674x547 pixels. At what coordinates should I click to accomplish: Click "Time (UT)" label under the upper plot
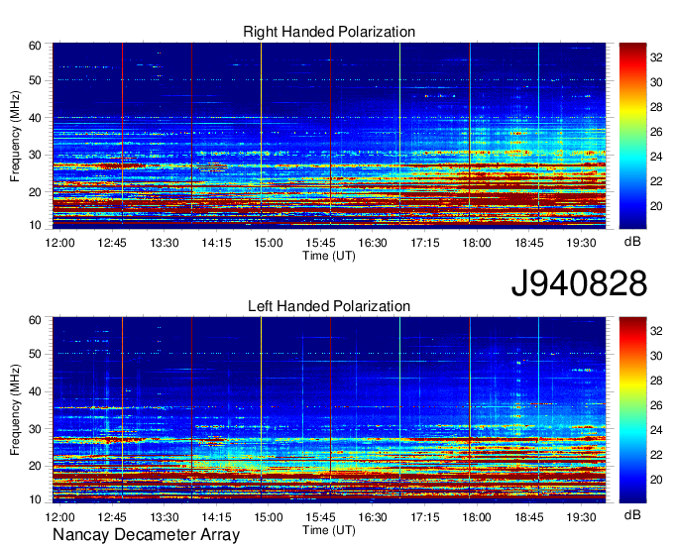[329, 256]
